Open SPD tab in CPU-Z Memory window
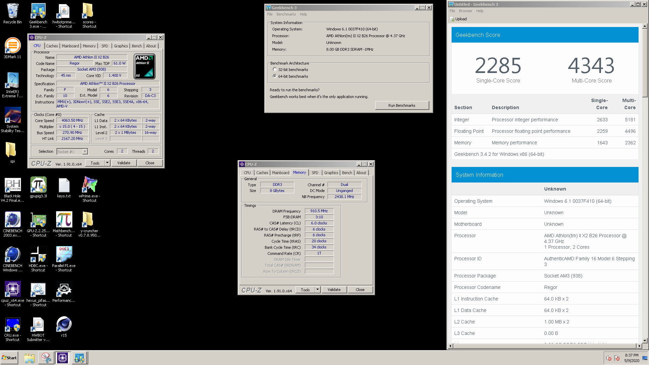The image size is (649, 365). click(315, 173)
